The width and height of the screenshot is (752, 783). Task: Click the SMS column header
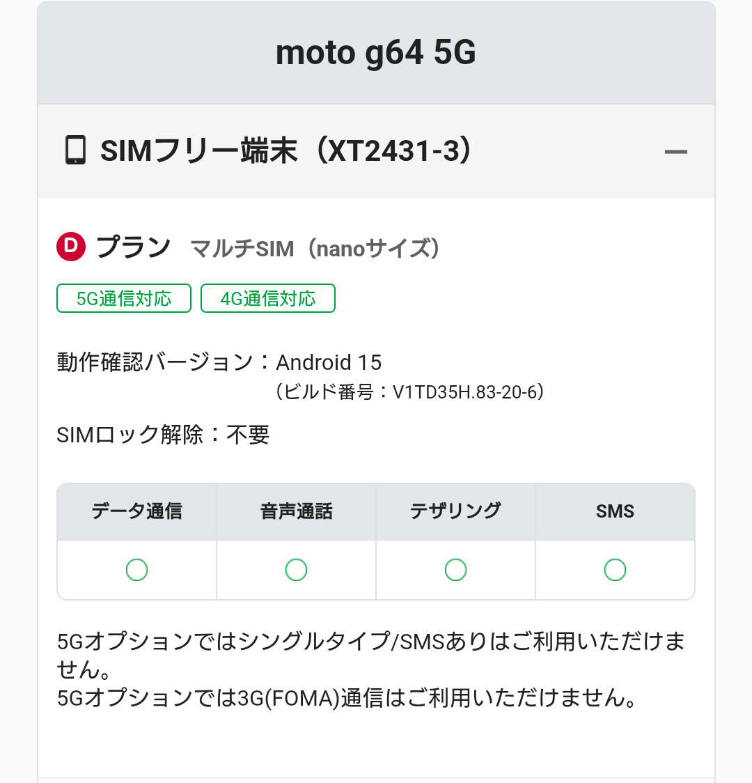[x=615, y=511]
